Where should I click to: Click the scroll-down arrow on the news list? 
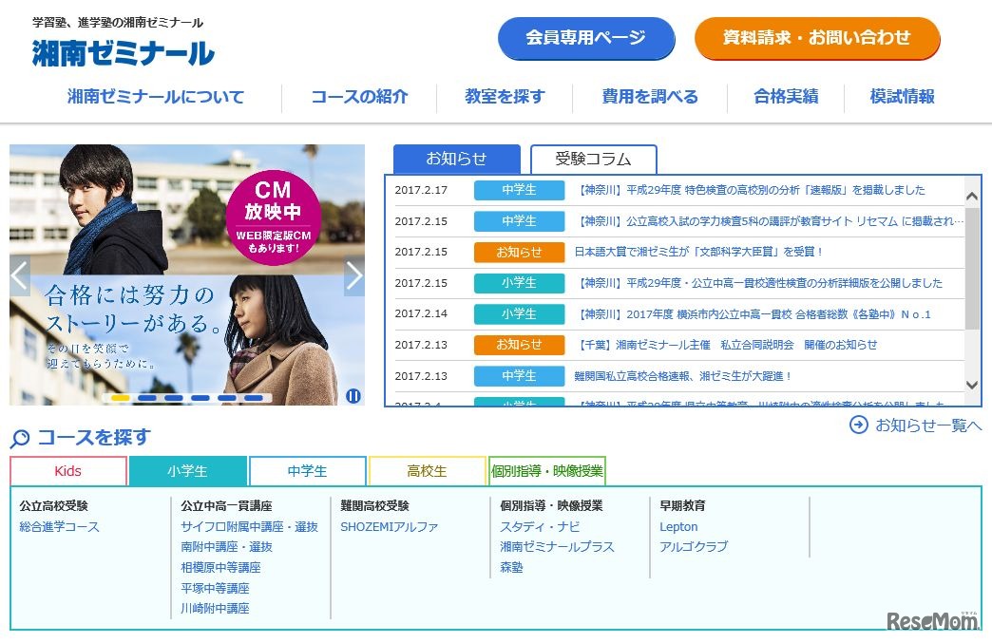click(x=971, y=383)
